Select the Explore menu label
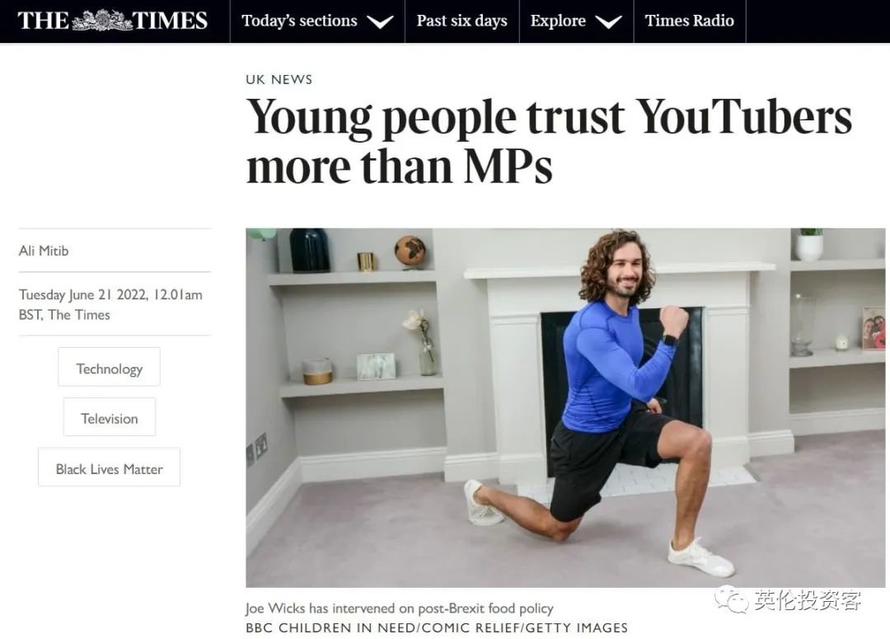890x639 pixels. click(x=558, y=21)
